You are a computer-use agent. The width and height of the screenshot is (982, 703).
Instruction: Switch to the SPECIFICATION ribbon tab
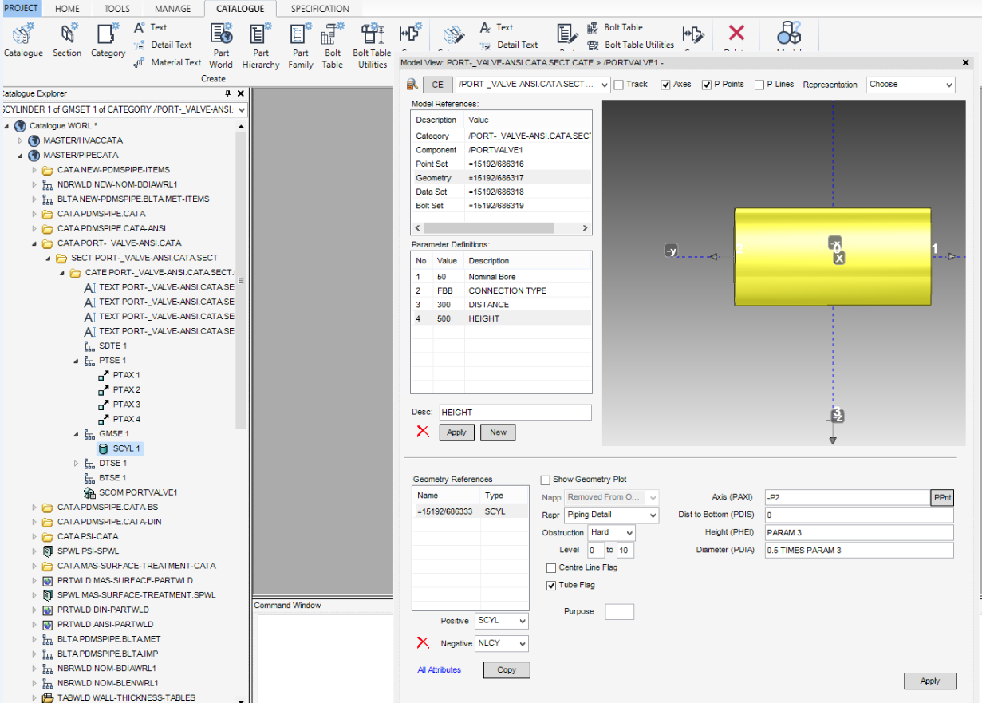point(318,6)
